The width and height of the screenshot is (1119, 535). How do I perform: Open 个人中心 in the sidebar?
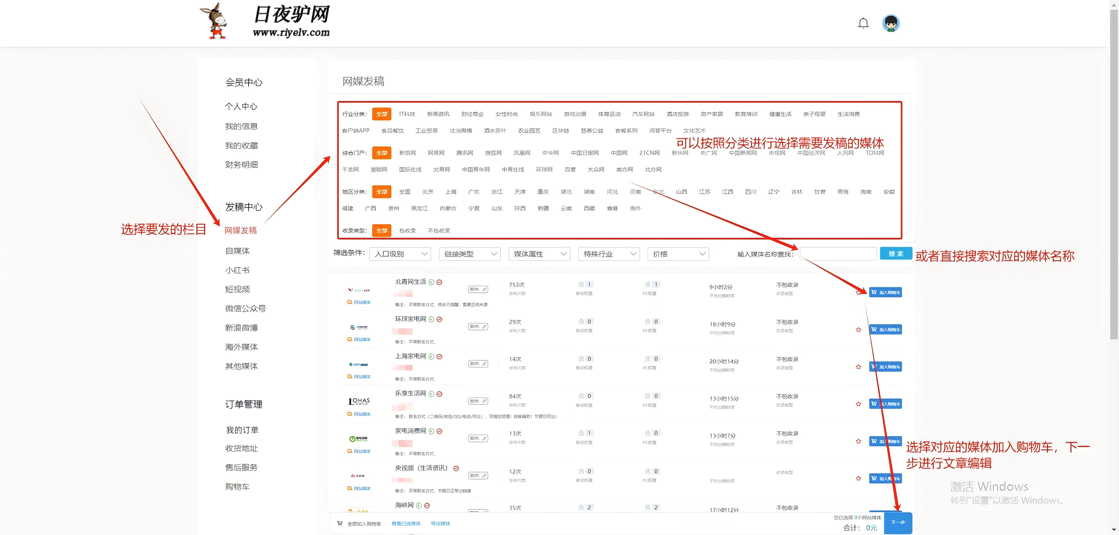pyautogui.click(x=241, y=106)
